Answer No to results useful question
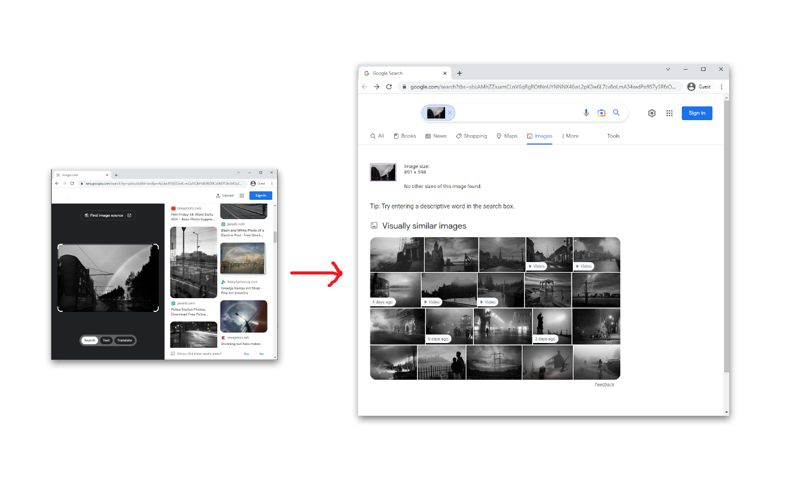Viewport: 797px width, 498px height. (x=262, y=354)
